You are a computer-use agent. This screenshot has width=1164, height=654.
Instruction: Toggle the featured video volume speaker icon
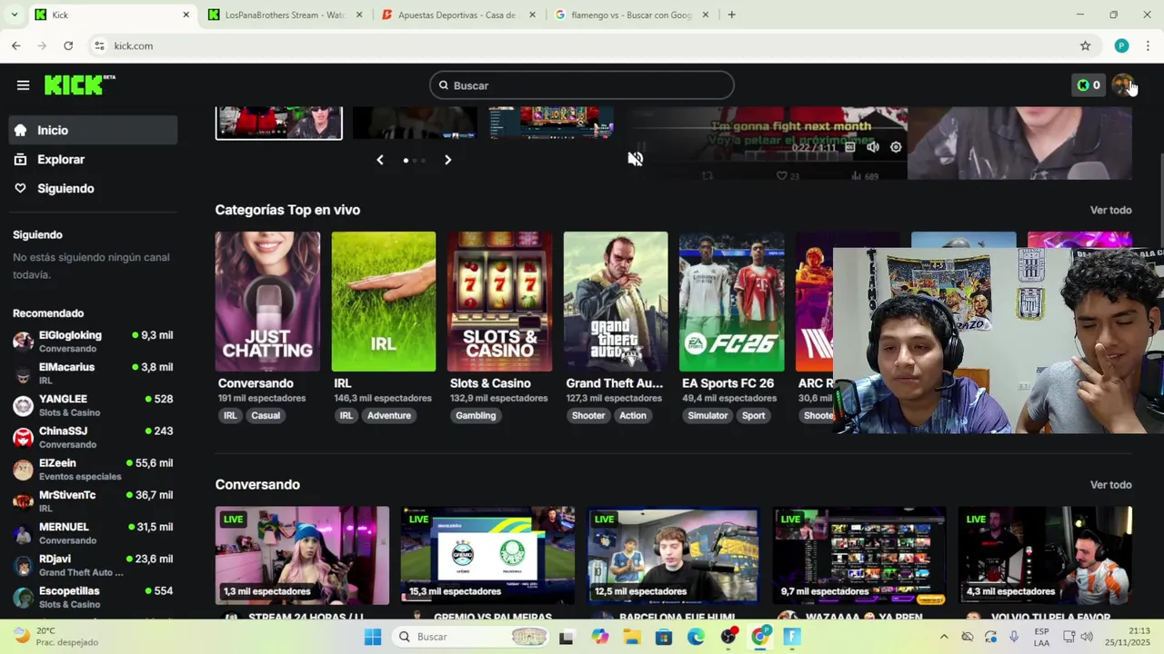873,147
